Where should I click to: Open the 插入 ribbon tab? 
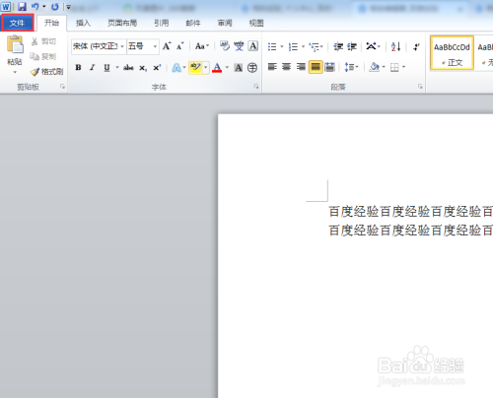click(x=83, y=23)
